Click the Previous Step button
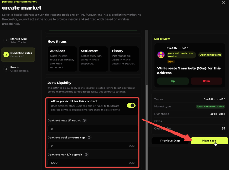This screenshot has width=229, height=170. 170,141
